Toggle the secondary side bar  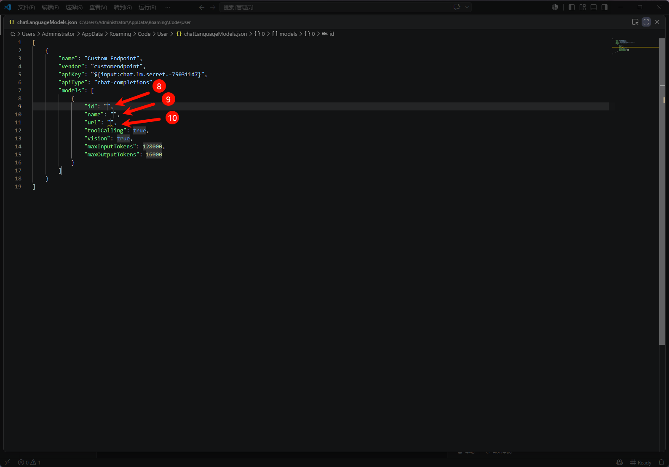click(605, 7)
